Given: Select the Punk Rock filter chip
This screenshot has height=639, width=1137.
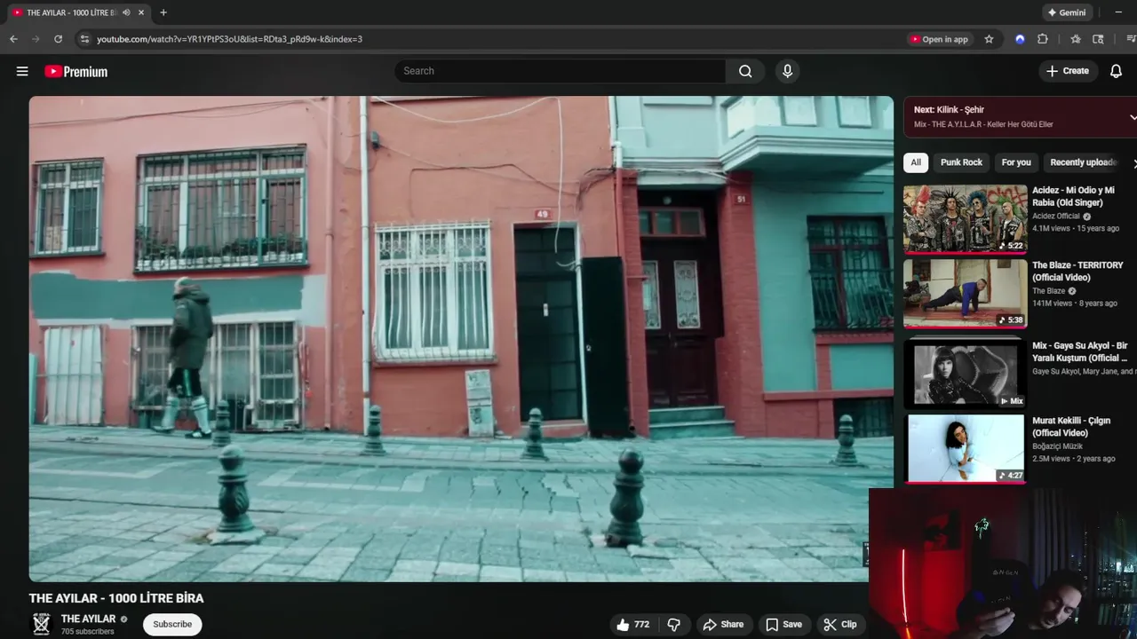Looking at the screenshot, I should tap(961, 162).
